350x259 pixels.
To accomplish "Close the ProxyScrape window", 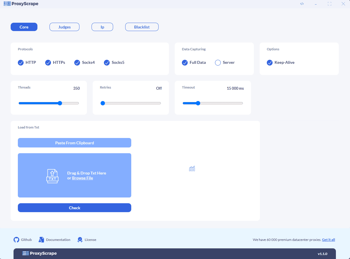I will pos(343,4).
